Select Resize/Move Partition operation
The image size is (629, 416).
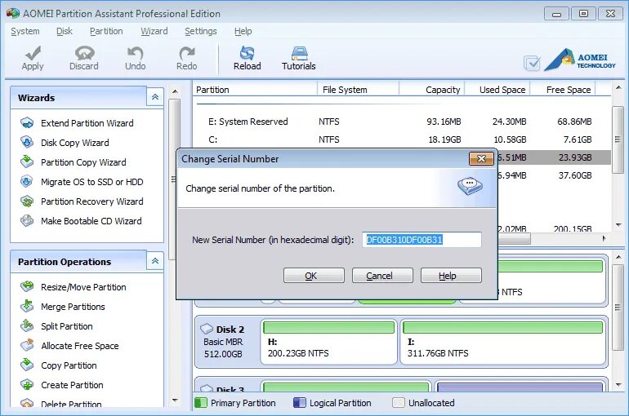(x=83, y=287)
